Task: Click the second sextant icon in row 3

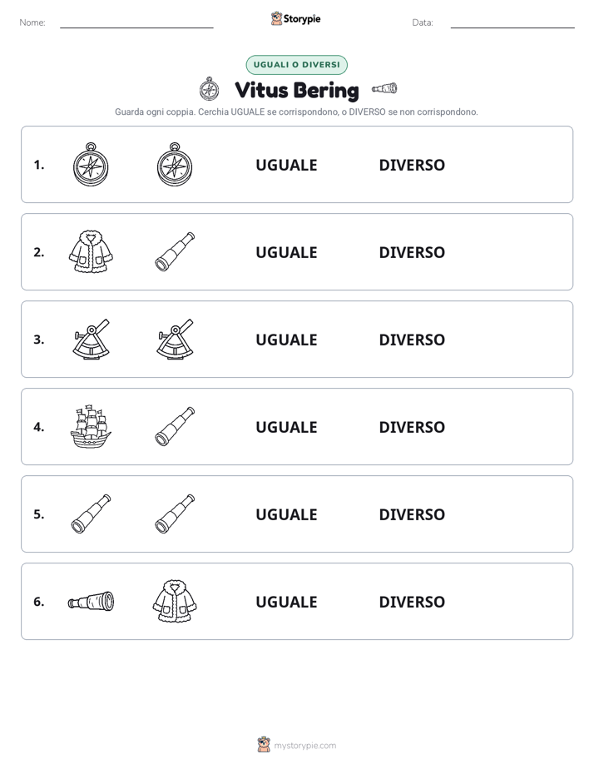Action: click(x=175, y=339)
